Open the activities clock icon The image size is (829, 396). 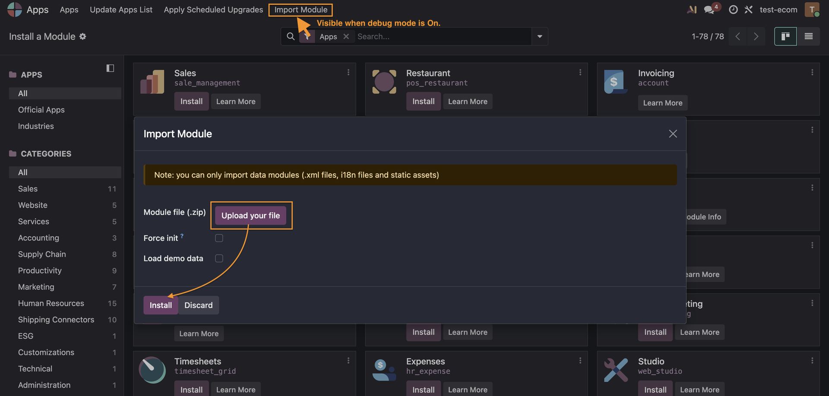733,10
